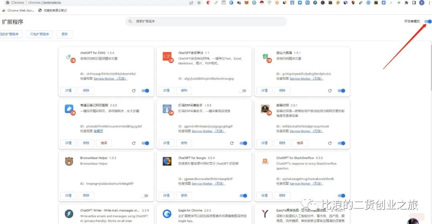Click the blue @ extension icon in toolbar
This screenshot has height=224, width=432.
(368, 3)
